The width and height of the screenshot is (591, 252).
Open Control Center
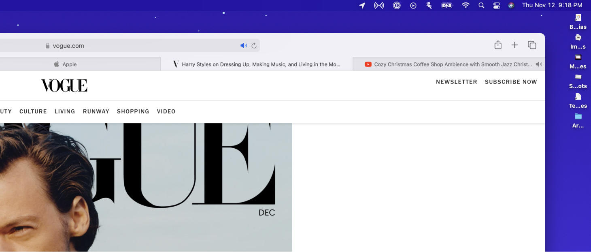pos(497,5)
